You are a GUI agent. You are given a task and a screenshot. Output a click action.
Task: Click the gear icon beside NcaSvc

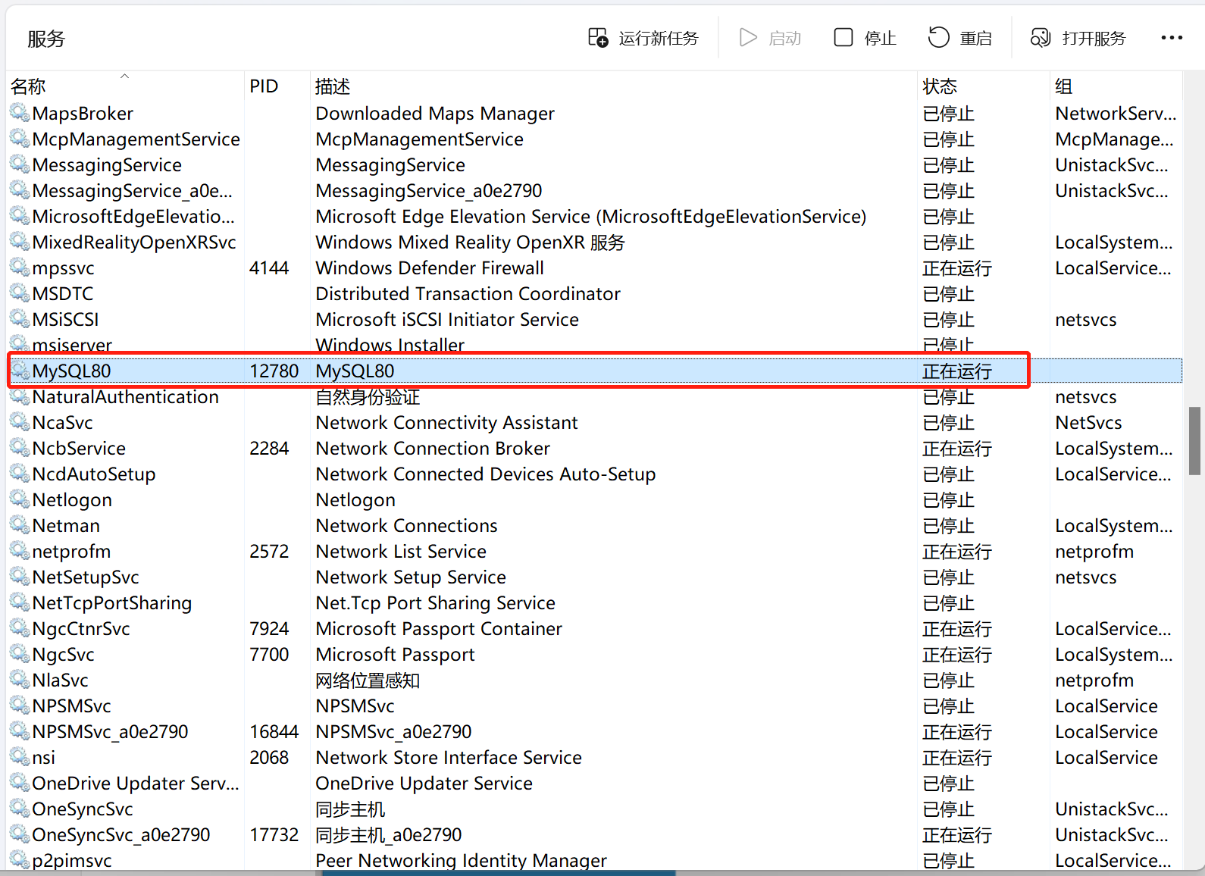pos(20,422)
